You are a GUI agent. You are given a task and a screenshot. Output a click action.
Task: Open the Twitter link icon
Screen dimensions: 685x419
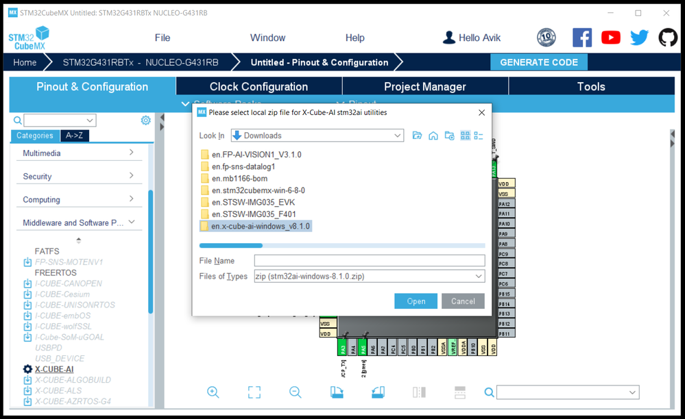tap(639, 38)
